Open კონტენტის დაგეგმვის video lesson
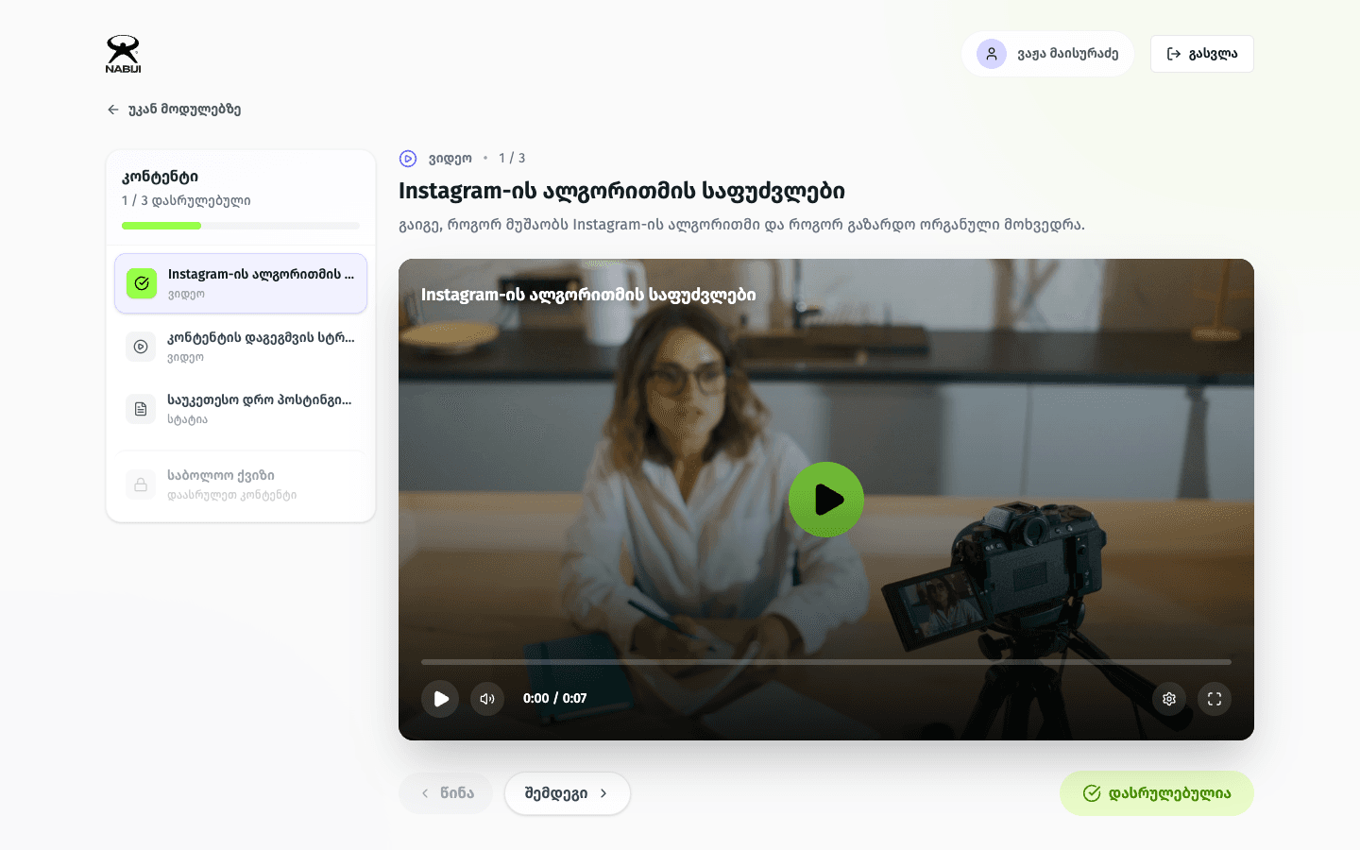Image resolution: width=1360 pixels, height=850 pixels. 241,347
